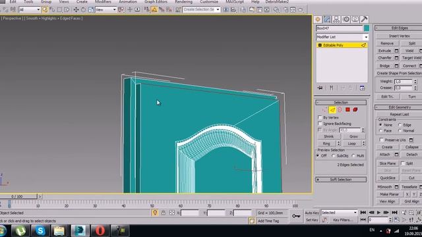
Task: Open the Modify command panel tab
Action: (x=327, y=19)
